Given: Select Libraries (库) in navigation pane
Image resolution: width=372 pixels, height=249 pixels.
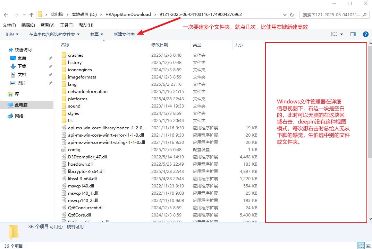Looking at the screenshot, I should tap(14, 94).
